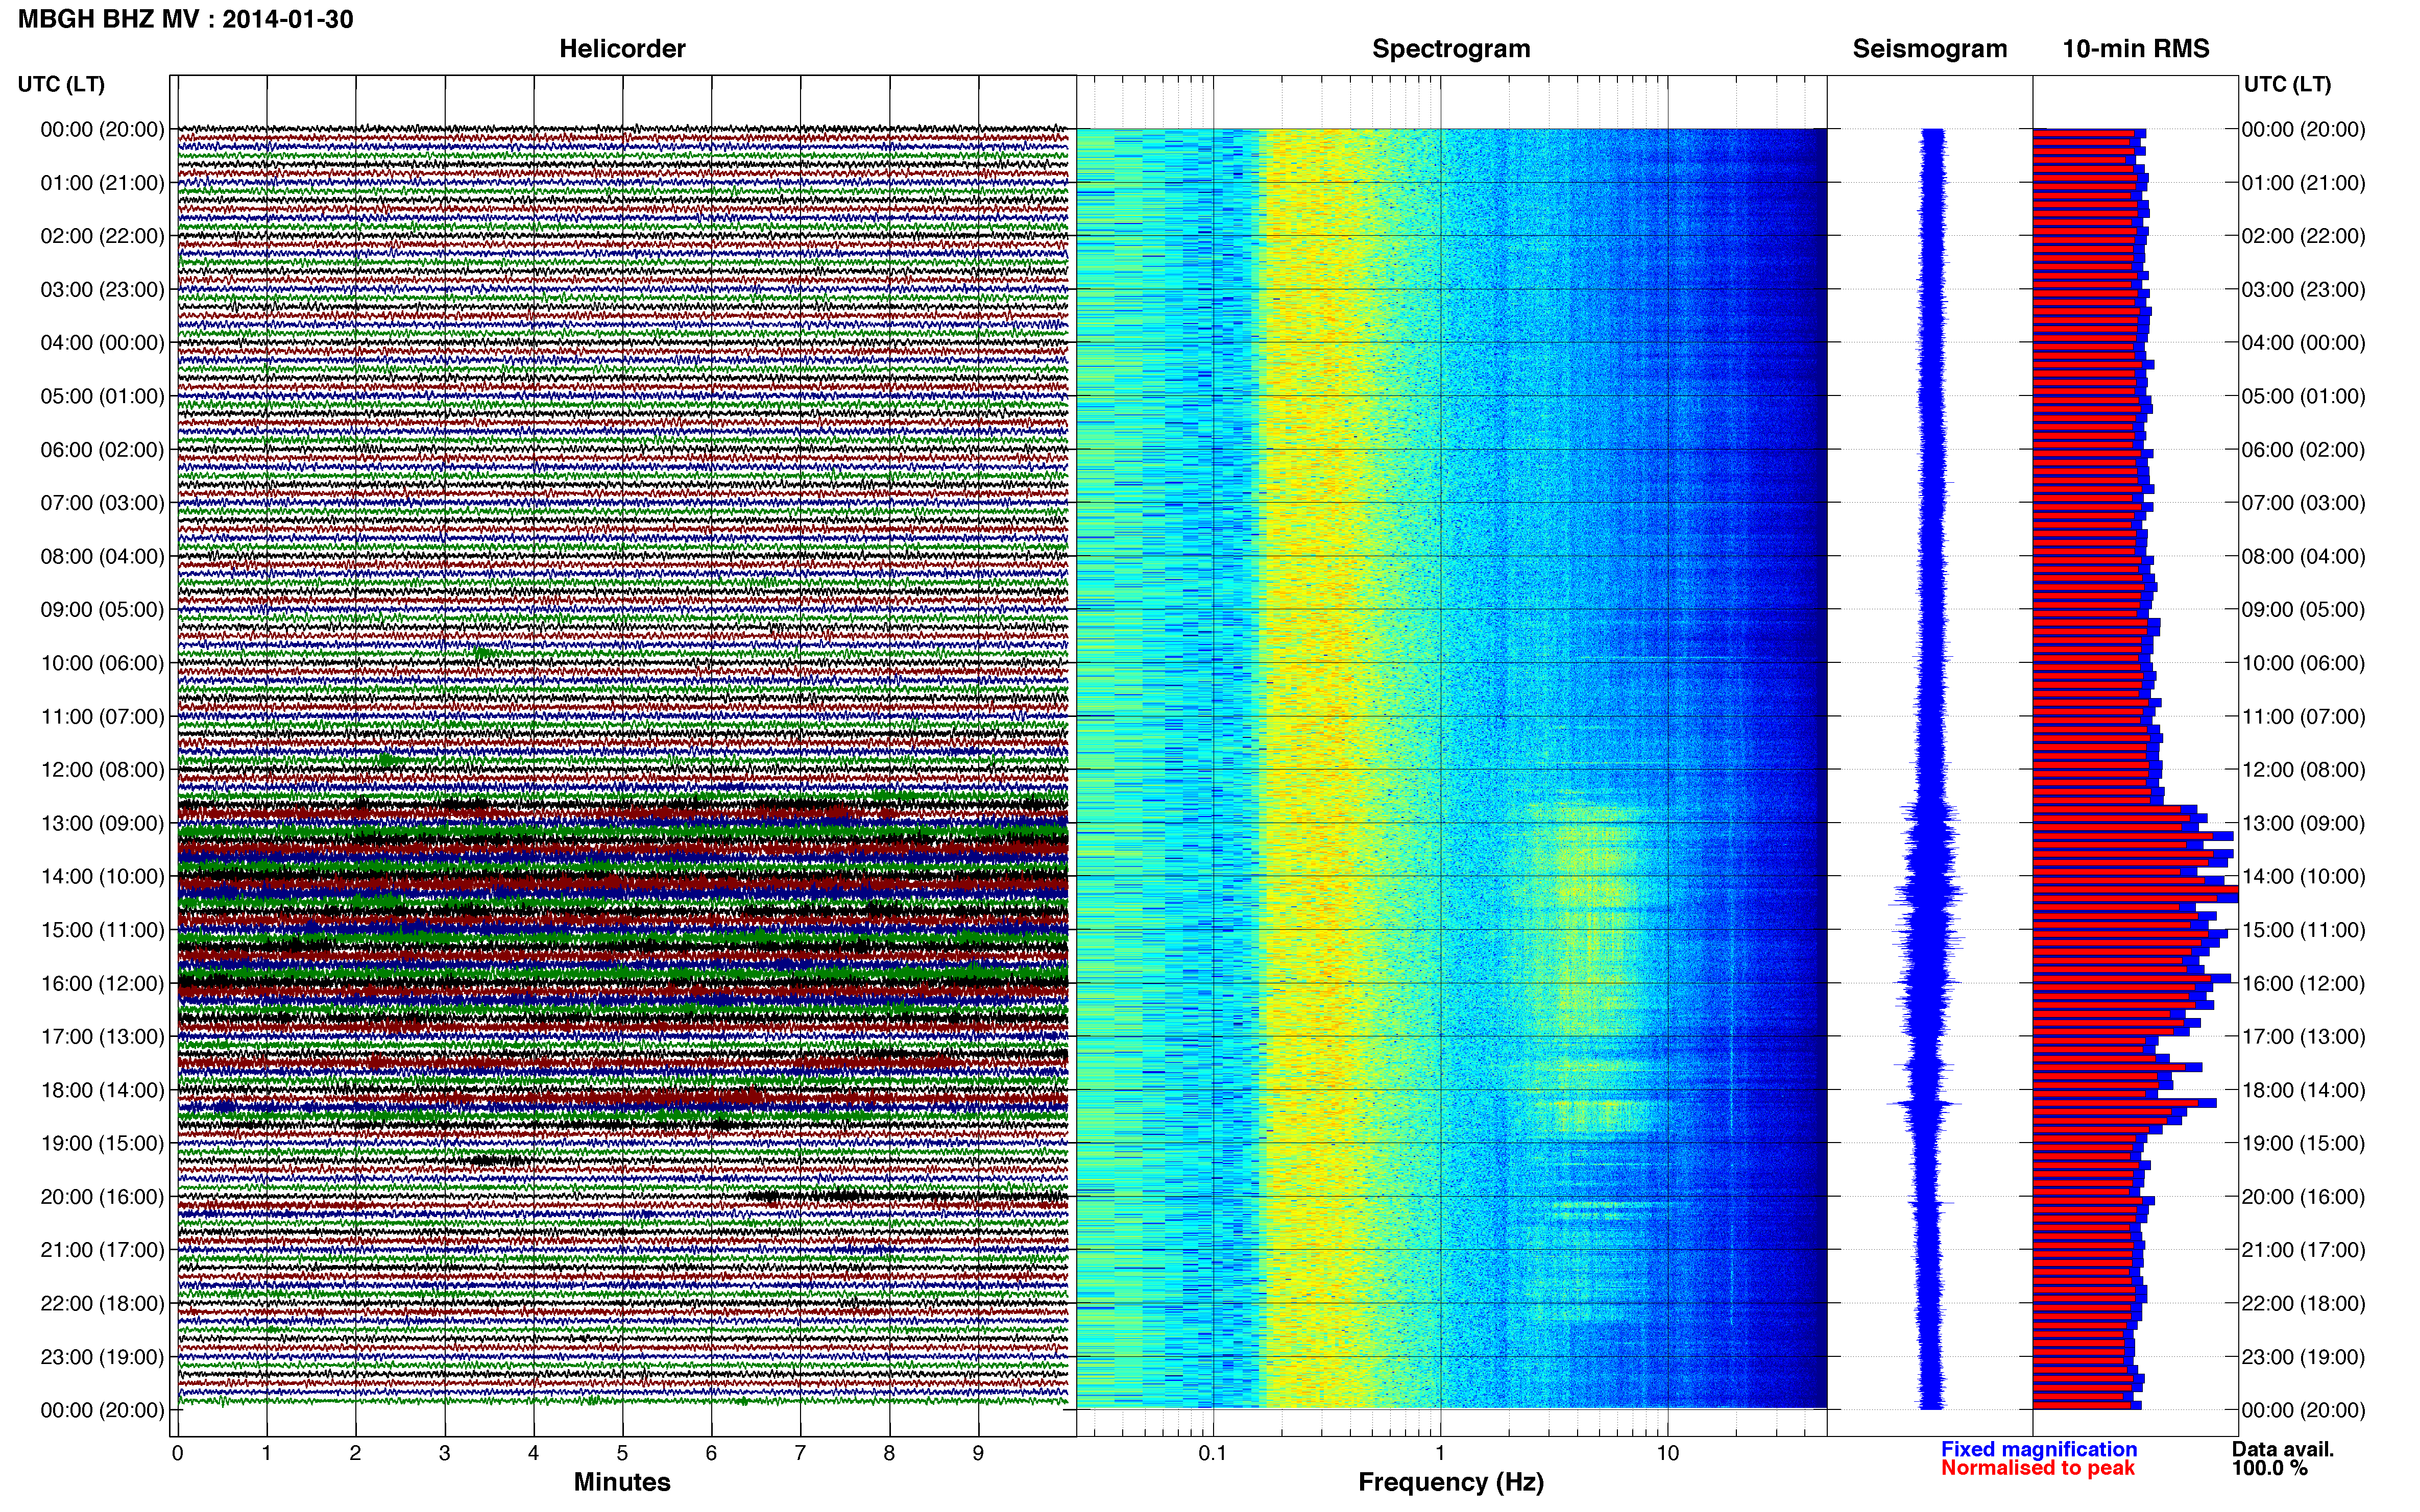Click the left '19:00 (15:00)' time label
2420x1512 pixels.
102,1143
